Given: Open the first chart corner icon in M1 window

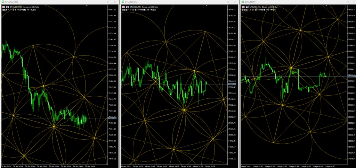Looking at the screenshot, I should click(243, 7).
